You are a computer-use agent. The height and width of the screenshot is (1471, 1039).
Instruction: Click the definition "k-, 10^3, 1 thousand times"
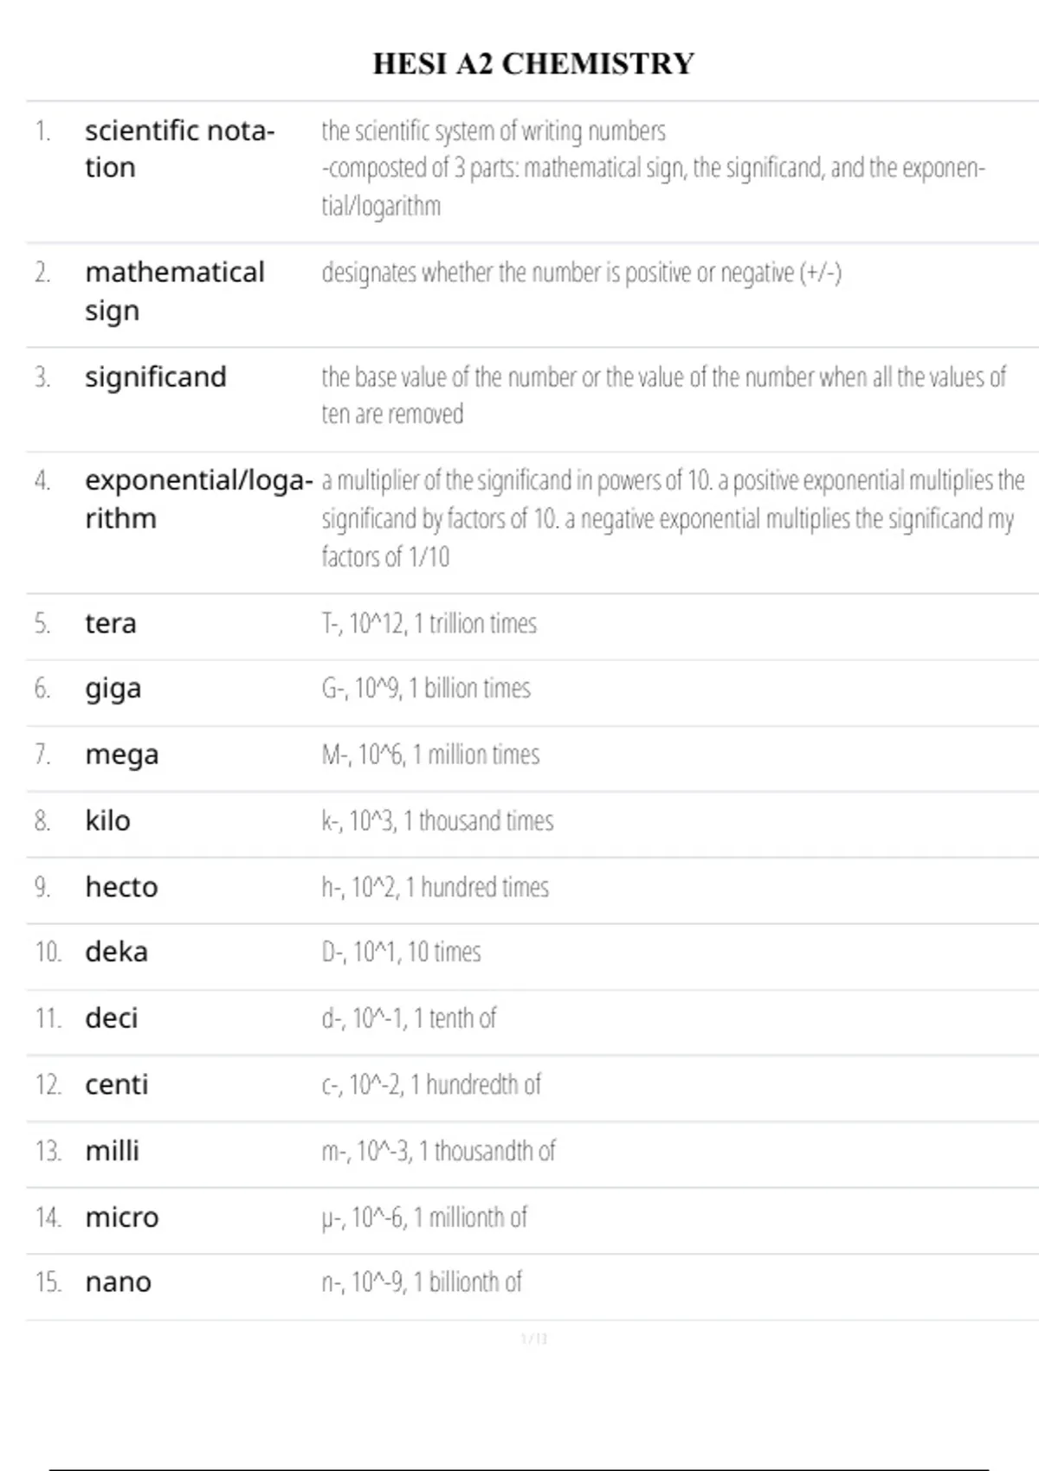(437, 821)
